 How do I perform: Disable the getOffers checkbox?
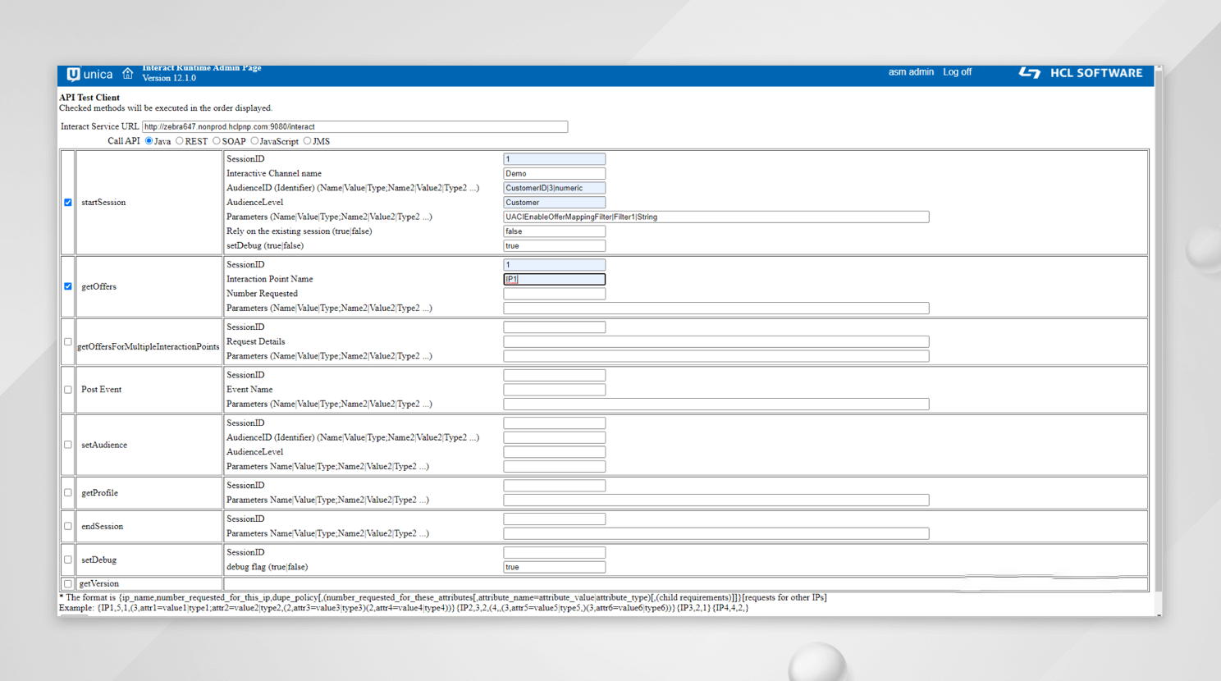coord(68,286)
